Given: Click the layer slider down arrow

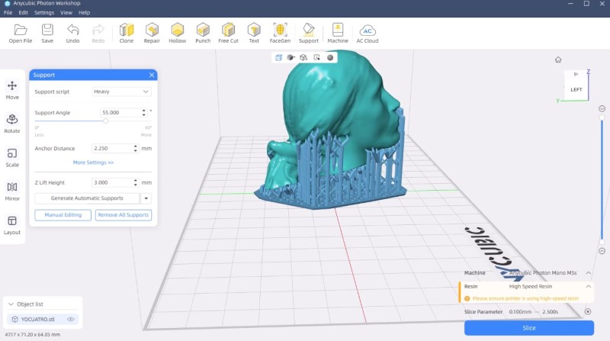Looking at the screenshot, I should pyautogui.click(x=602, y=251).
